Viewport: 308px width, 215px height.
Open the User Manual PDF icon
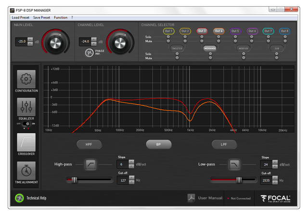191,198
